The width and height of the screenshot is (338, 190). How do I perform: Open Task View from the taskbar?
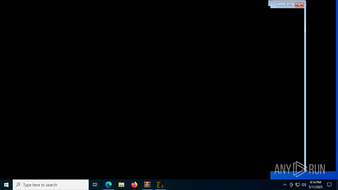tap(95, 185)
